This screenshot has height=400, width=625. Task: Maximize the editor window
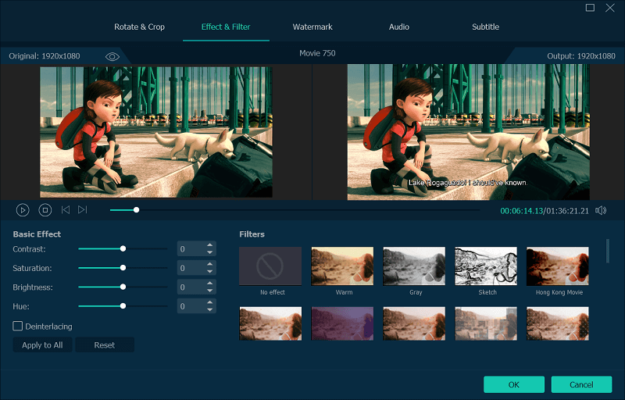590,8
